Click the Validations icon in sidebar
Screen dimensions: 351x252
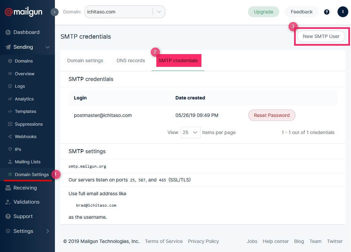[x=8, y=202]
